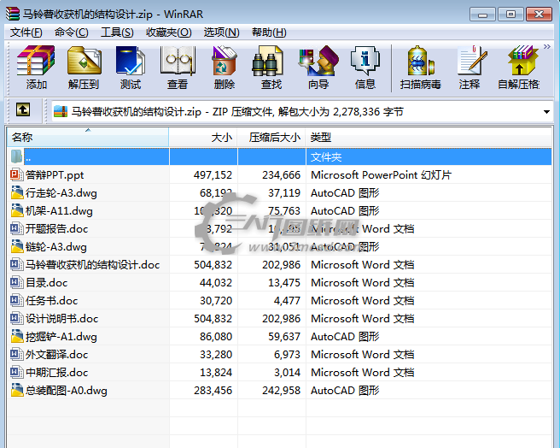Click the PowerPoint icon of 答辩PPT.ppt

point(17,175)
